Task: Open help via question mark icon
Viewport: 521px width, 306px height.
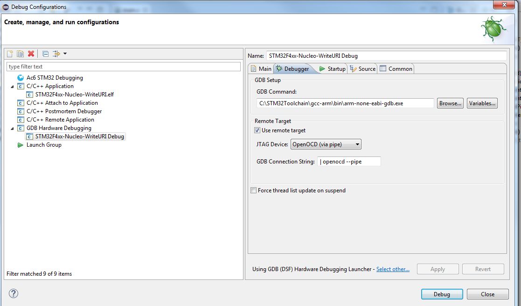Action: coord(13,293)
